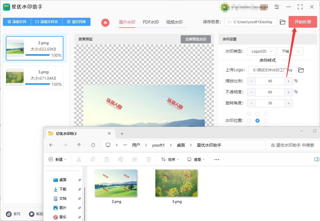
Task: Select the top-left watermark position radio
Action: (249, 114)
